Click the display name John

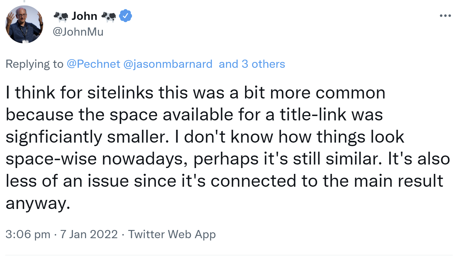[84, 16]
